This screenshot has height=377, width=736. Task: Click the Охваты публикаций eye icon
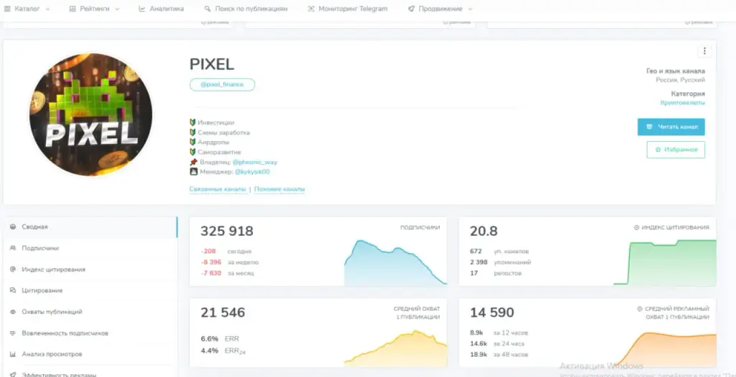tap(13, 312)
